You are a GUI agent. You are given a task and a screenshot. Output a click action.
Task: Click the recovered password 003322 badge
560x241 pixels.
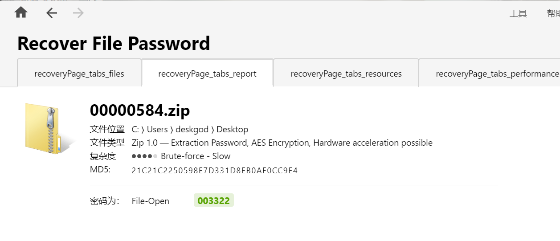pyautogui.click(x=214, y=200)
